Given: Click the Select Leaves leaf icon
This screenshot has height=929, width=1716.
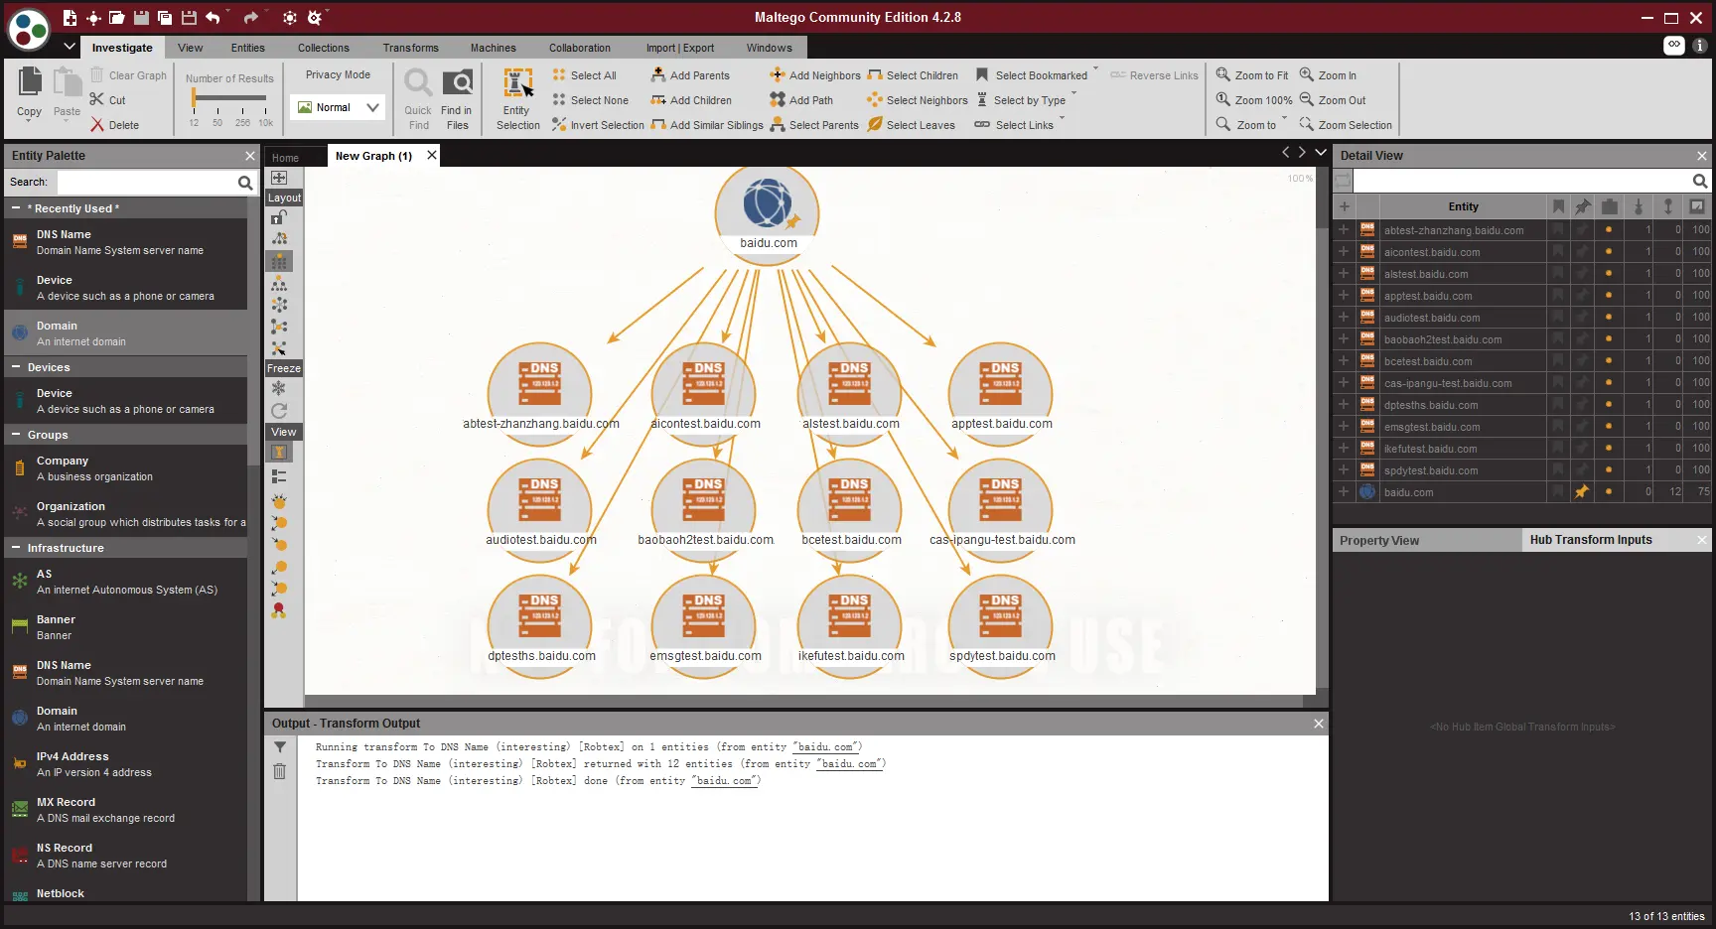Looking at the screenshot, I should 875,124.
